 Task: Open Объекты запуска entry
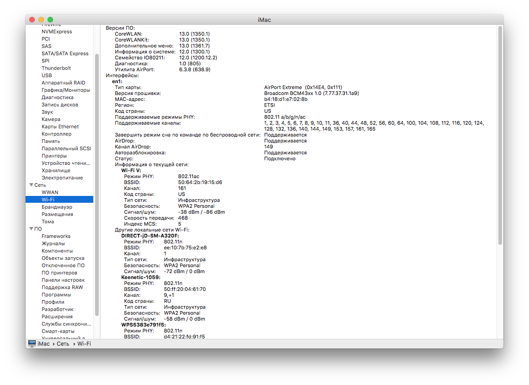[63, 258]
